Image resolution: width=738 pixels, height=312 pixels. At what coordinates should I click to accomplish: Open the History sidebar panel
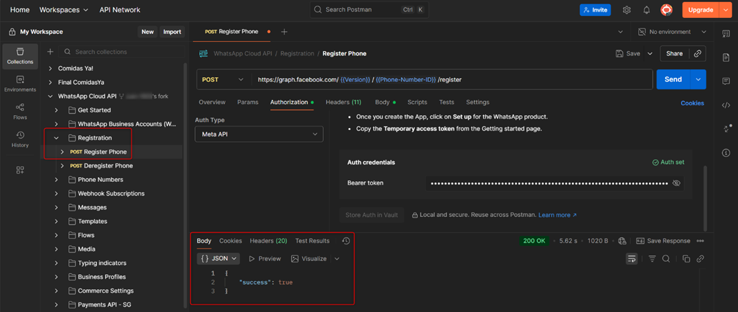pyautogui.click(x=20, y=139)
